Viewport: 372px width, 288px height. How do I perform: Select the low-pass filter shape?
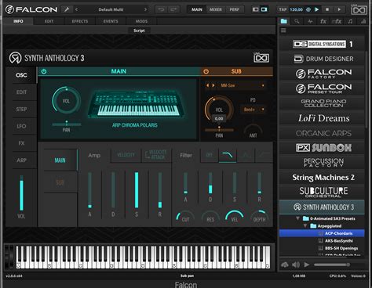point(228,155)
